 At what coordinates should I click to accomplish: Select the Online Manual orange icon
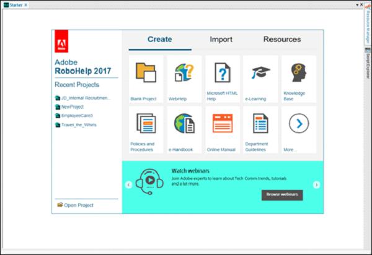(x=223, y=123)
